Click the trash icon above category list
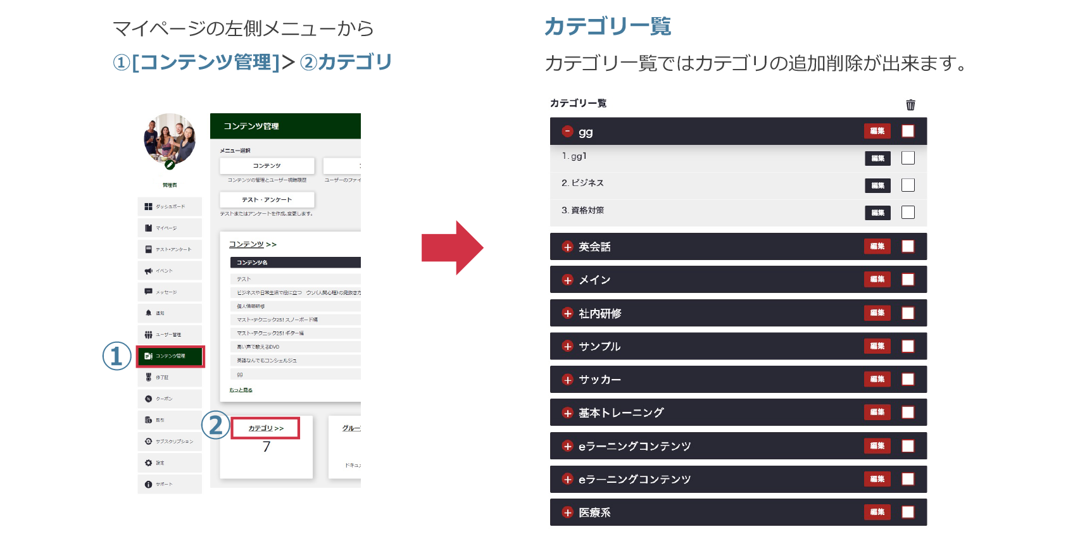 coord(910,105)
